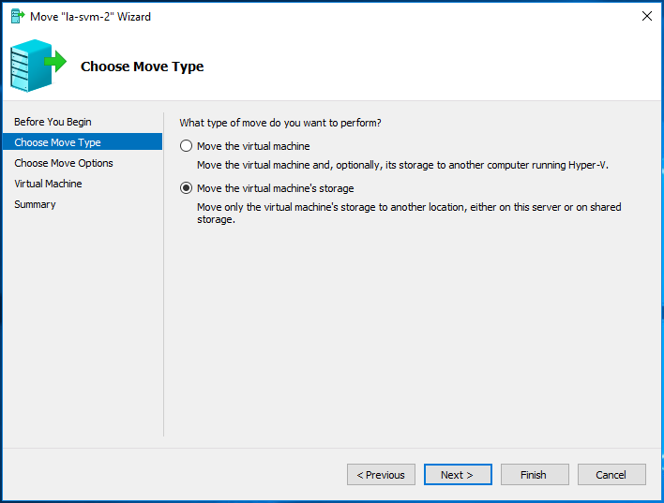
Task: Select the Choose Move Type step
Action: (83, 142)
